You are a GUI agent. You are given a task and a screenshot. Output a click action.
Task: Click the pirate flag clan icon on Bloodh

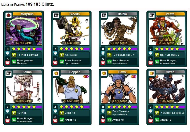pos(56,15)
